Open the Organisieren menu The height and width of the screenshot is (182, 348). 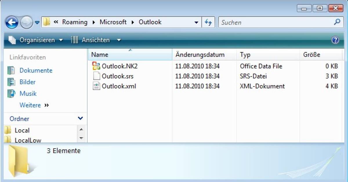(41, 40)
